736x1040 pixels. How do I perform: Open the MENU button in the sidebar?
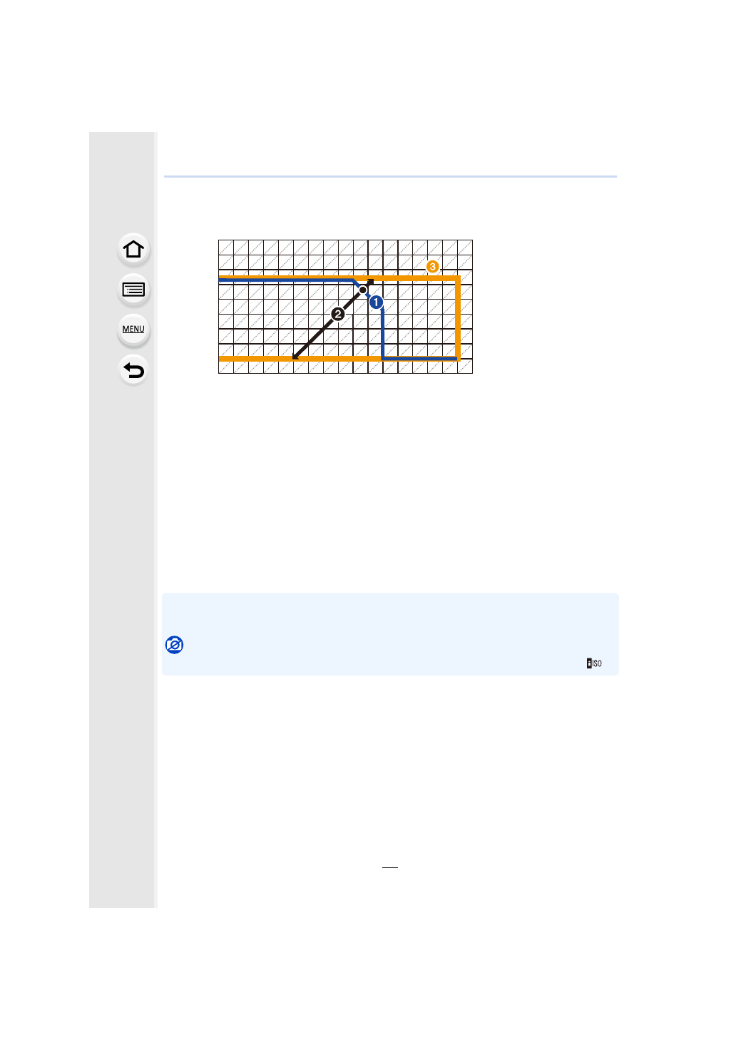tap(133, 330)
